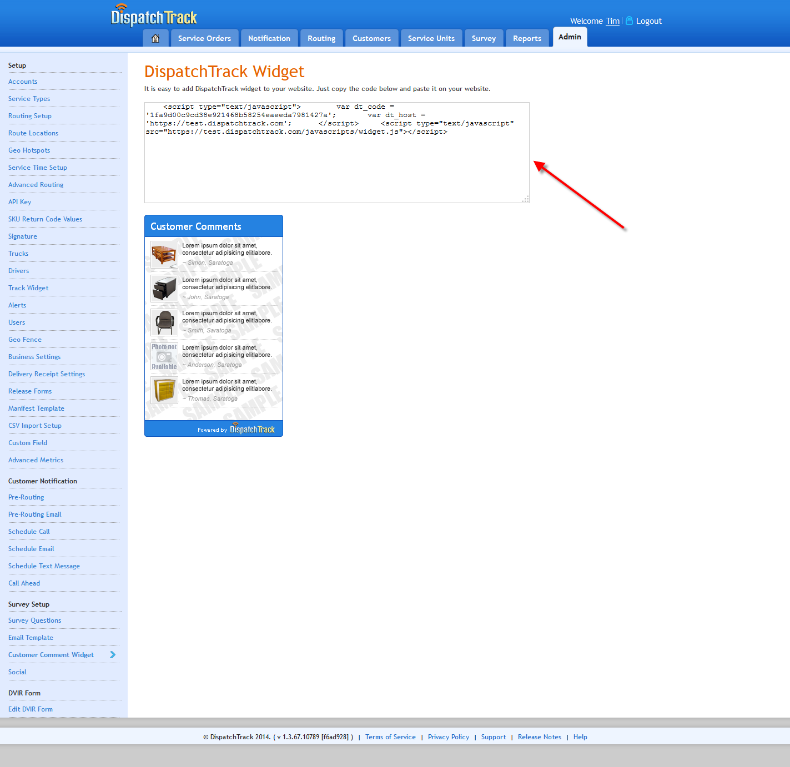Click the Terms of Service footer link
Viewport: 790px width, 767px height.
(390, 736)
